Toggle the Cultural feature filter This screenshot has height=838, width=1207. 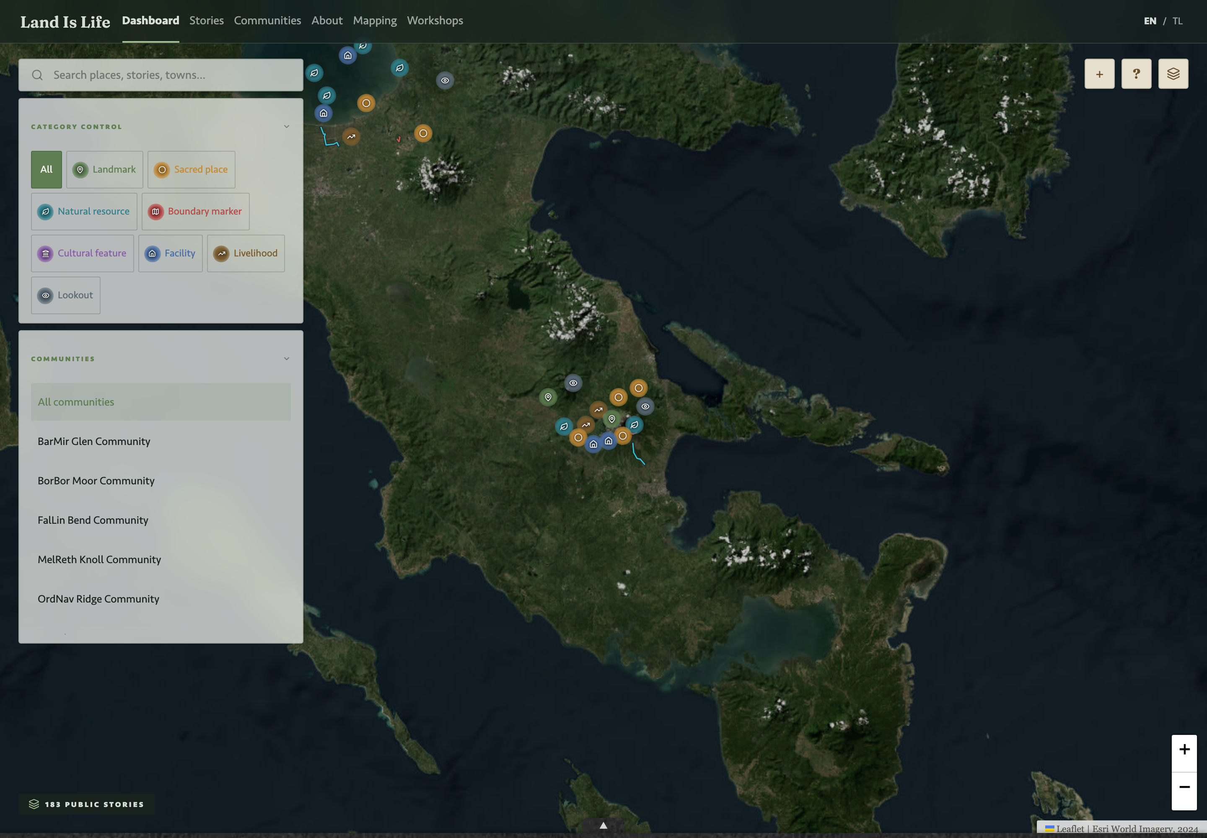(x=83, y=253)
